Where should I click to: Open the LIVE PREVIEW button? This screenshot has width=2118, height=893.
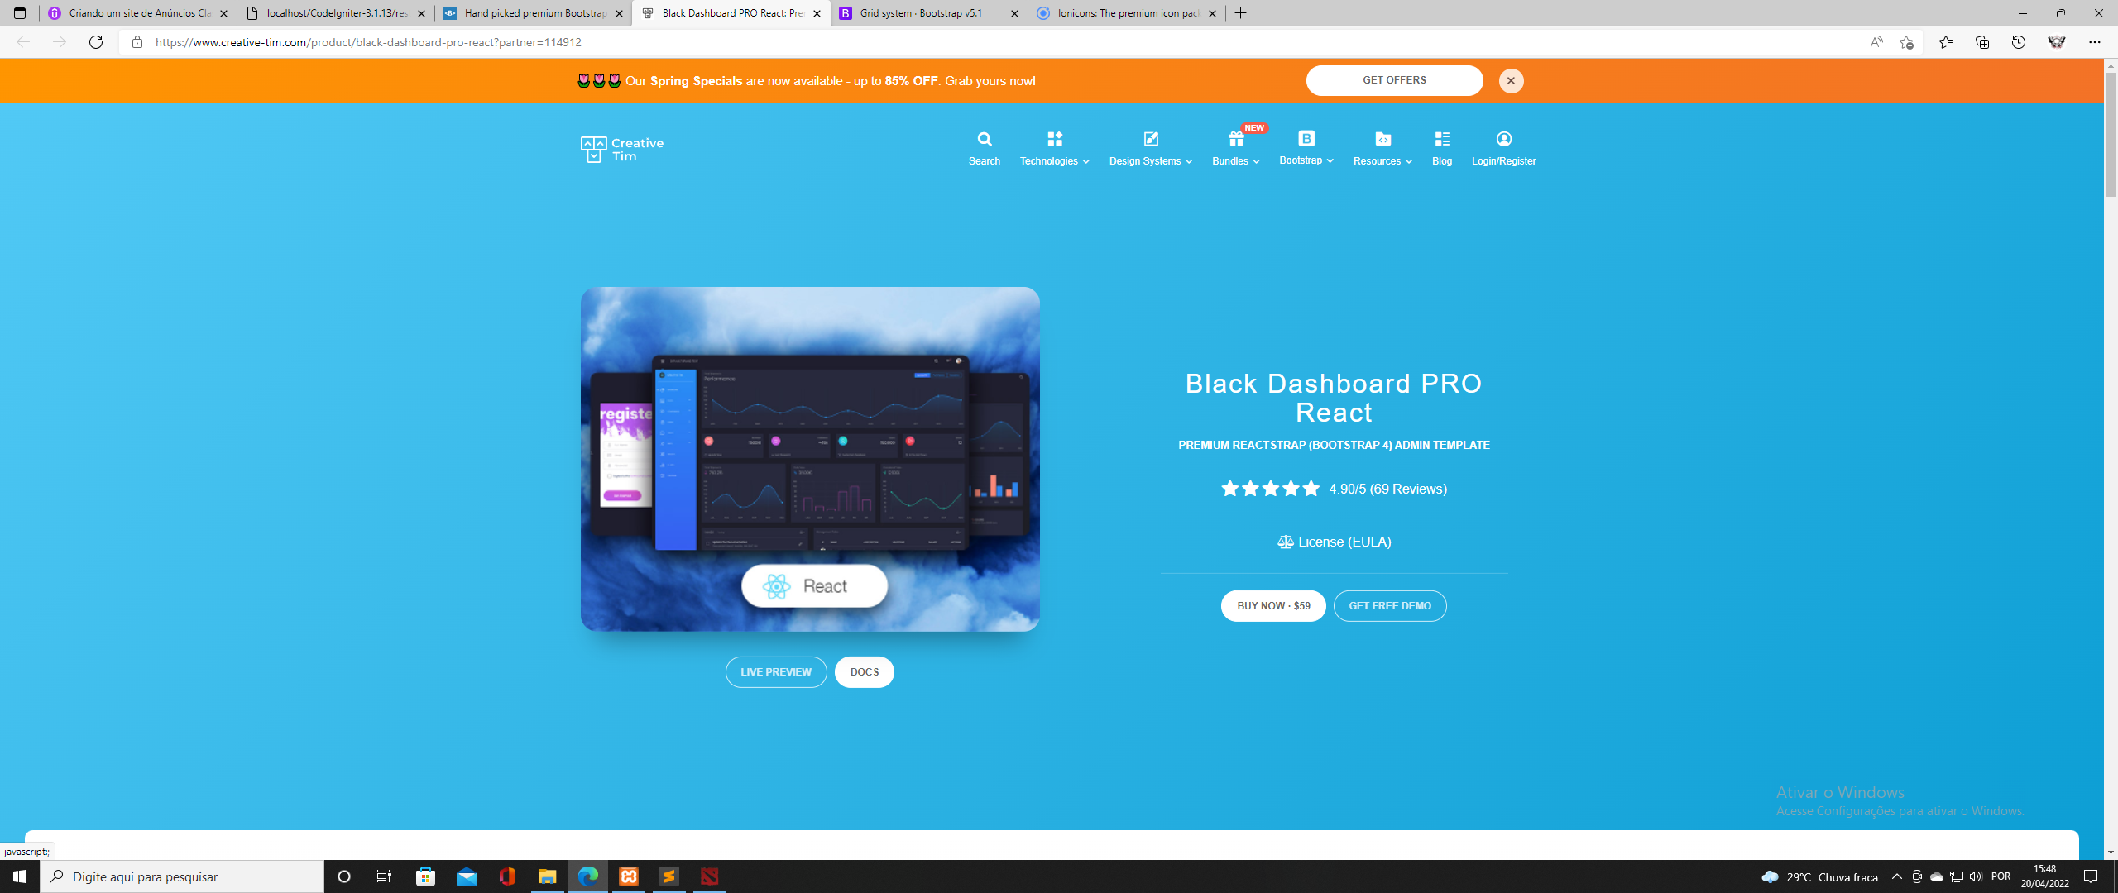click(x=776, y=672)
